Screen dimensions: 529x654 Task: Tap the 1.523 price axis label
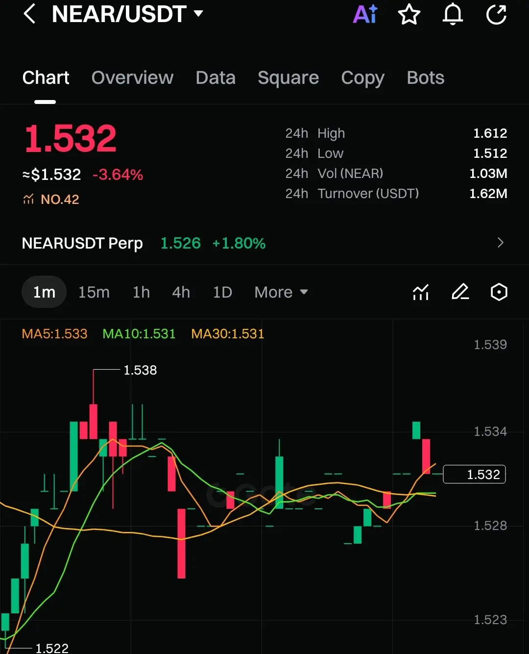coord(490,620)
